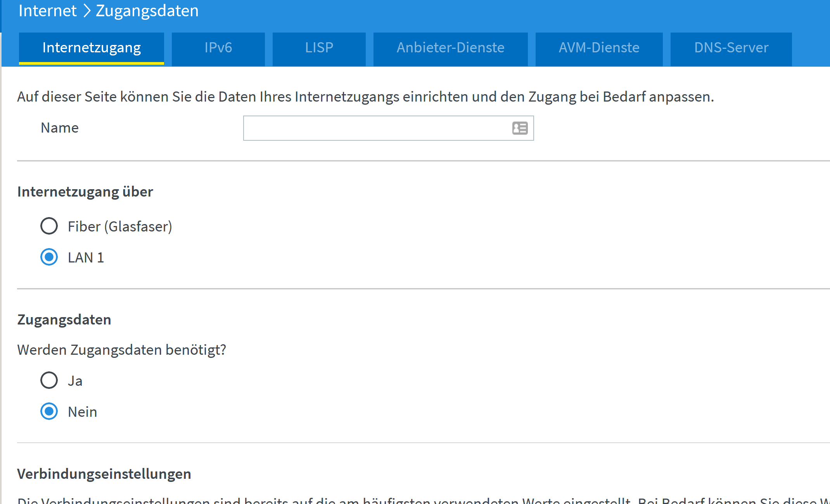Switch to the IPv6 tab
Screen dimensions: 830x504
coord(218,48)
